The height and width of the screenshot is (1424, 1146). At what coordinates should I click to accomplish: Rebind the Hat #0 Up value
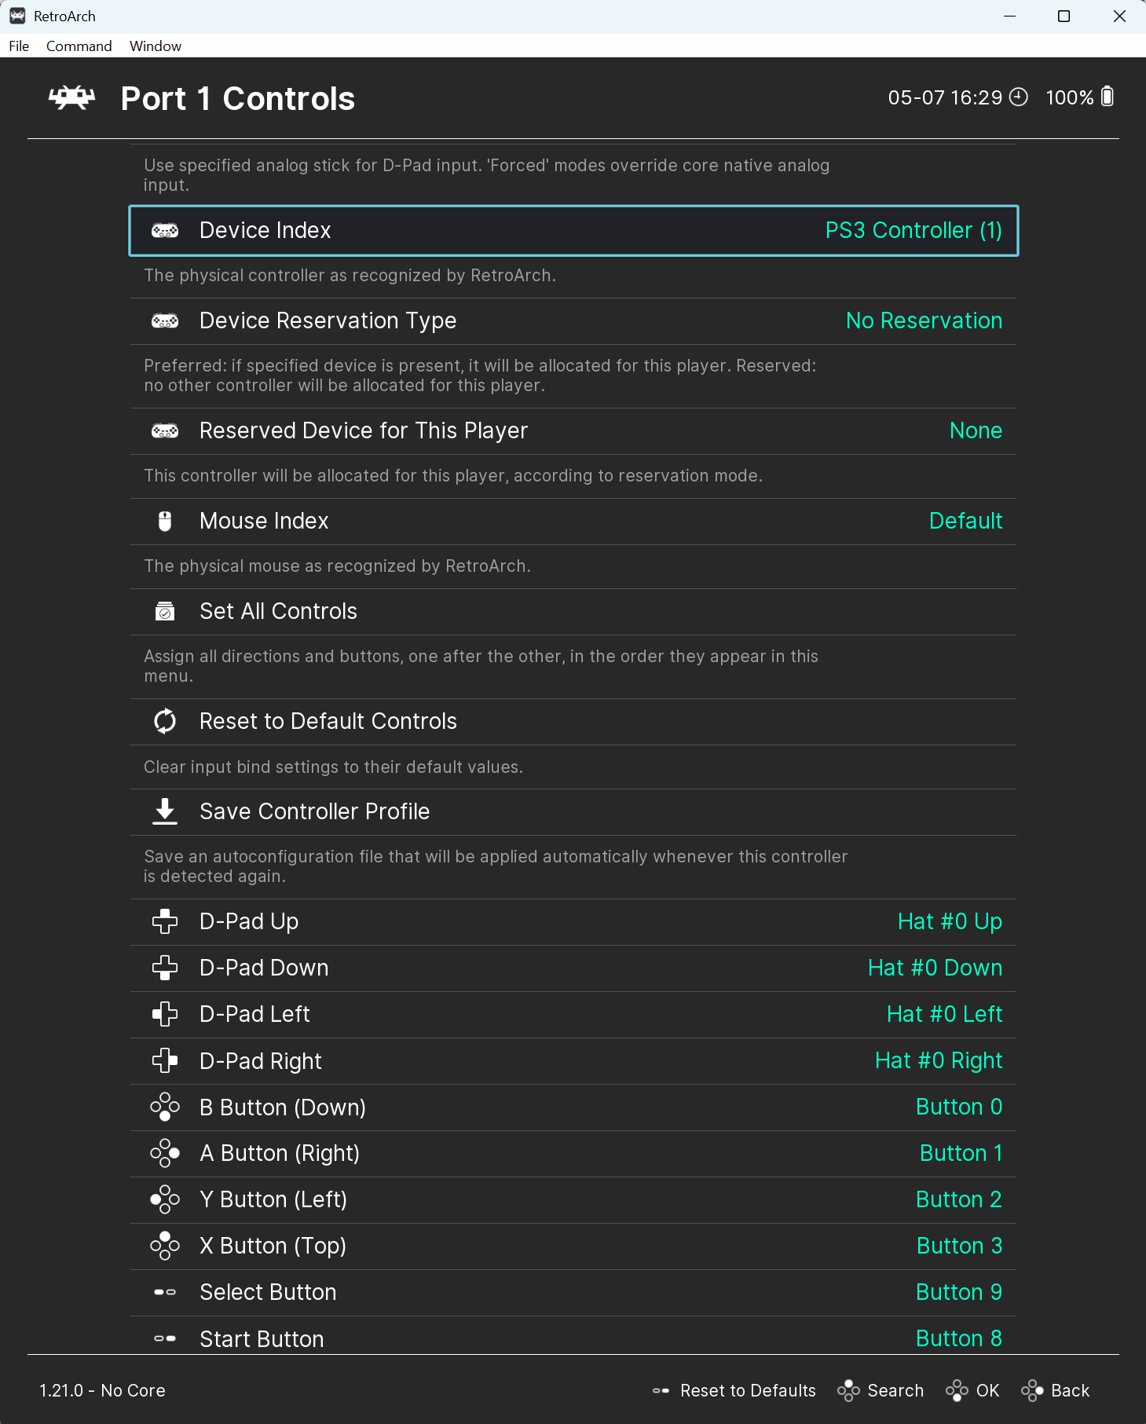coord(950,921)
